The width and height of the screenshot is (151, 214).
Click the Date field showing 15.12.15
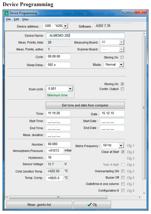click(112, 113)
